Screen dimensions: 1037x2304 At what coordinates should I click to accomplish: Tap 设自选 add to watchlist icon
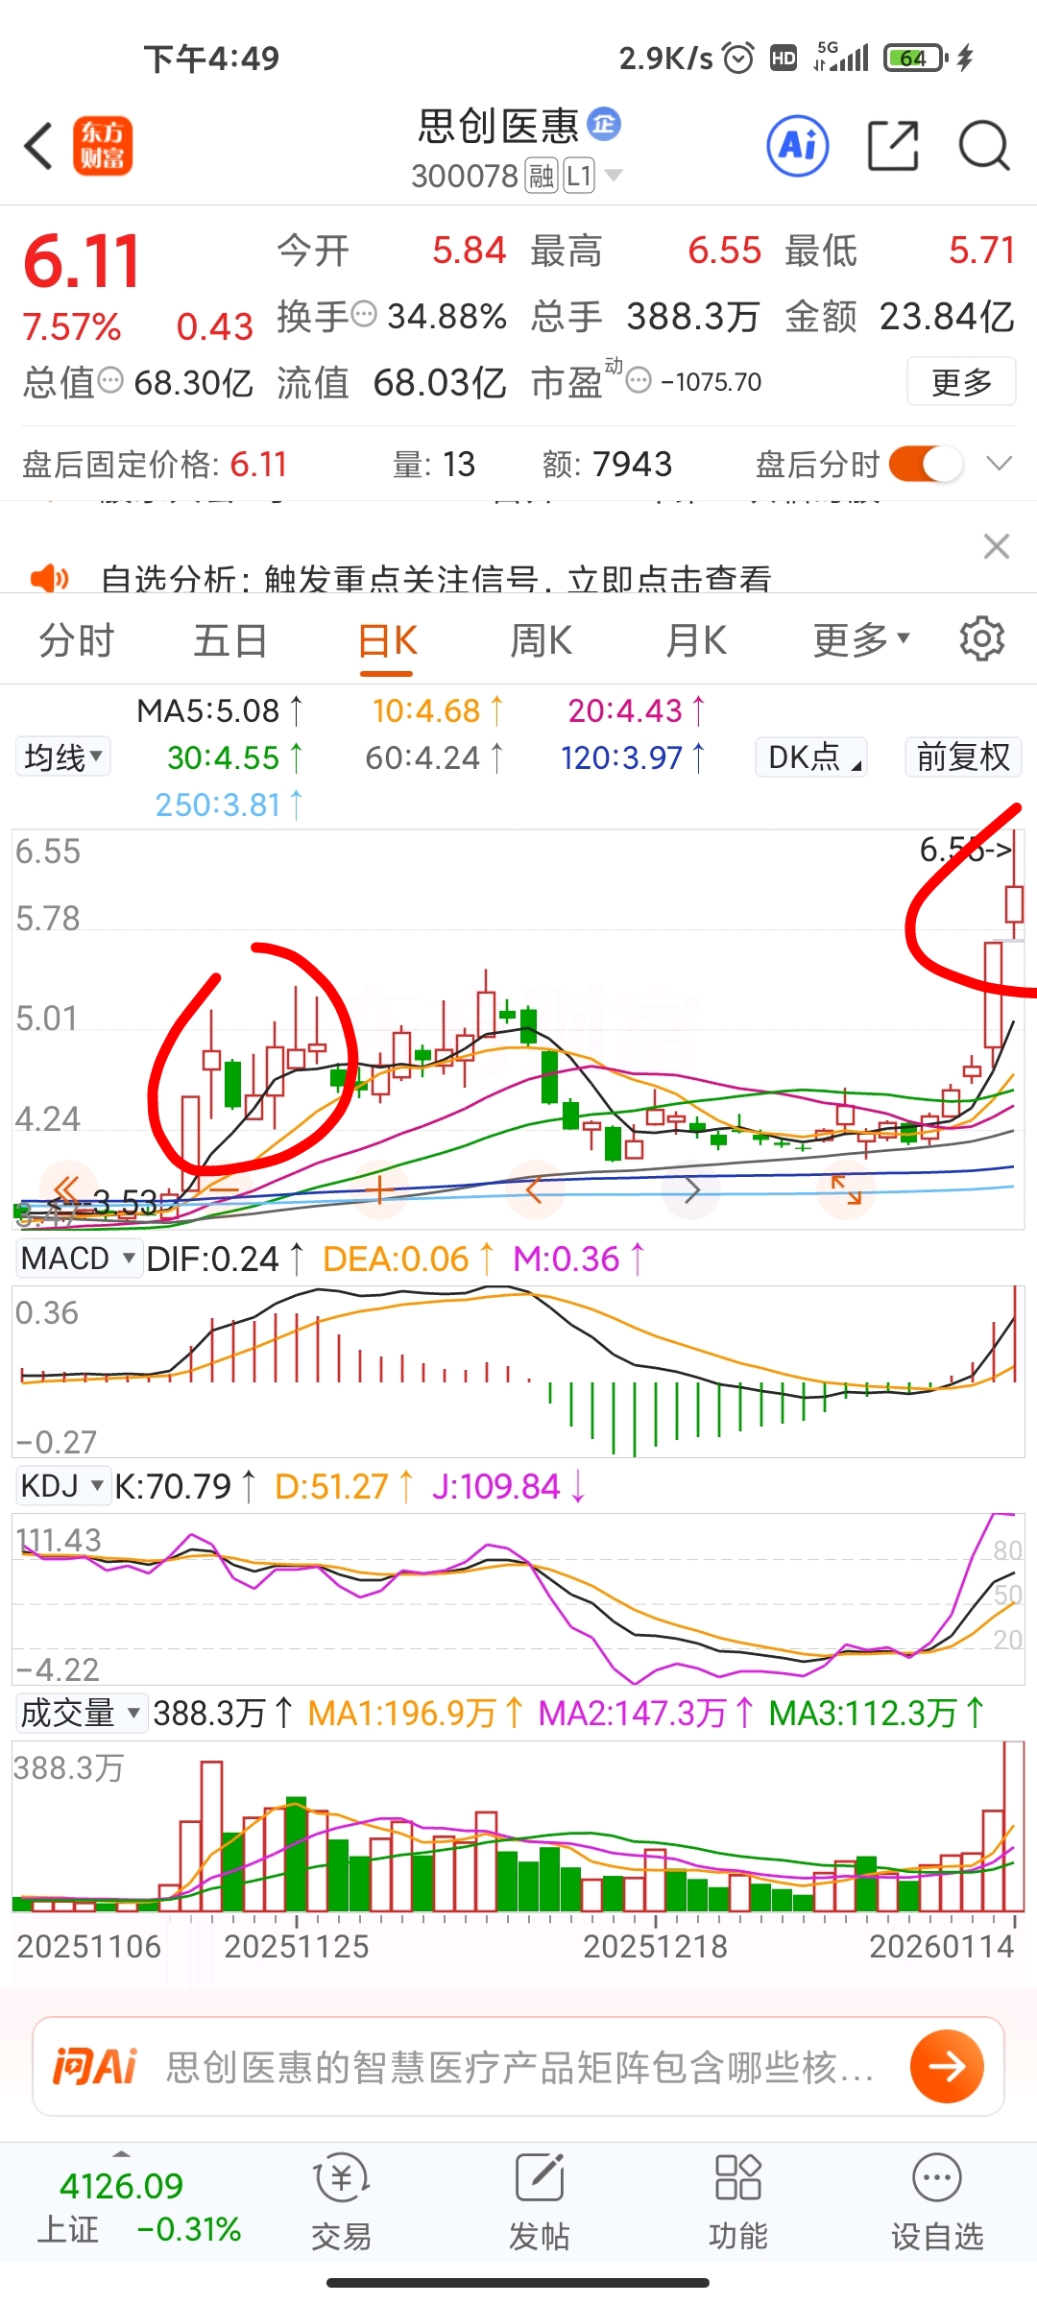(937, 2203)
